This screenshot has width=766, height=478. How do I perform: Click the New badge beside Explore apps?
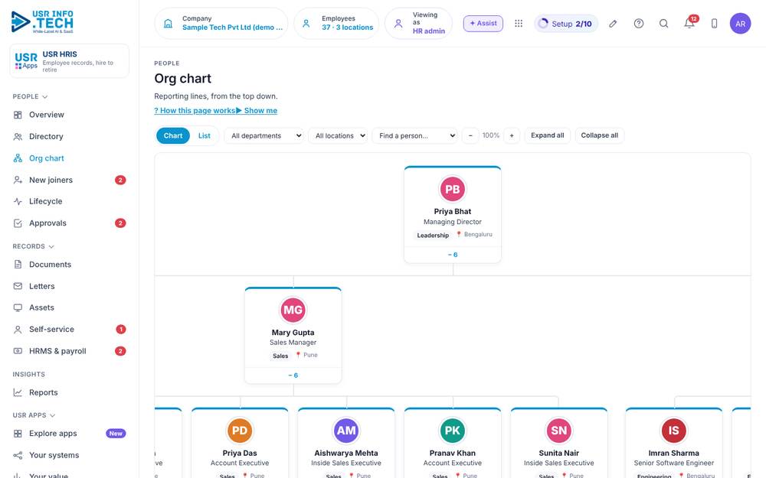click(x=116, y=434)
